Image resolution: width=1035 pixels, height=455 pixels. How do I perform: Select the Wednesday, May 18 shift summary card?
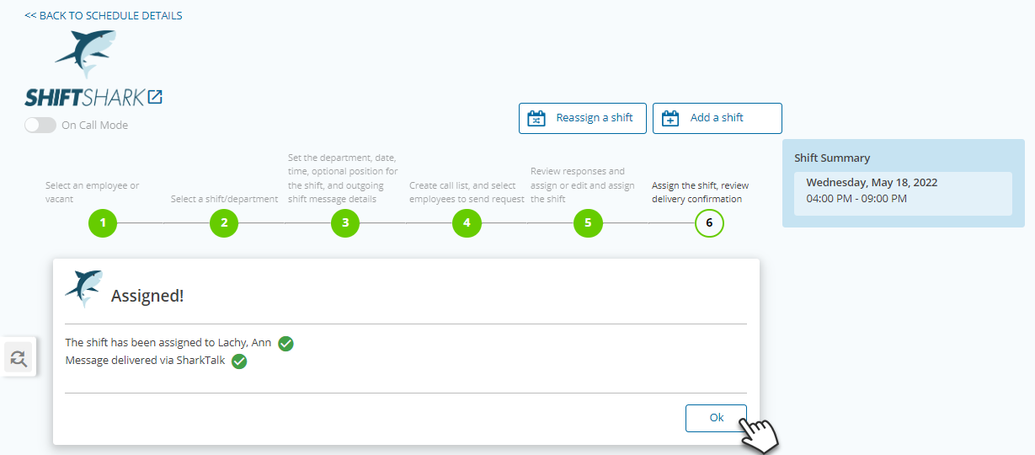coord(903,194)
